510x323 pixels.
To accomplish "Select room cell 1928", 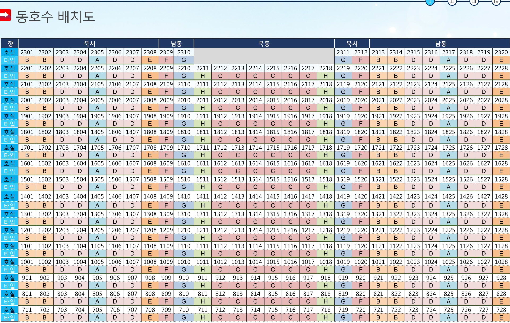I will [501, 116].
